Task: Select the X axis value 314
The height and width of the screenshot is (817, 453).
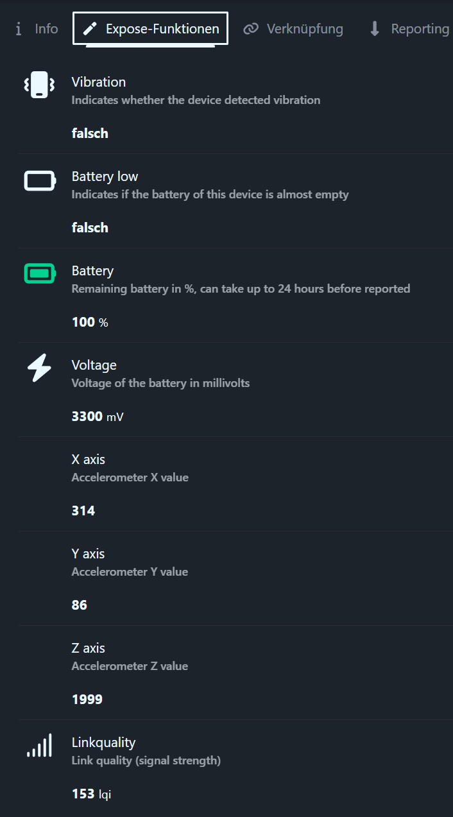Action: pyautogui.click(x=83, y=511)
